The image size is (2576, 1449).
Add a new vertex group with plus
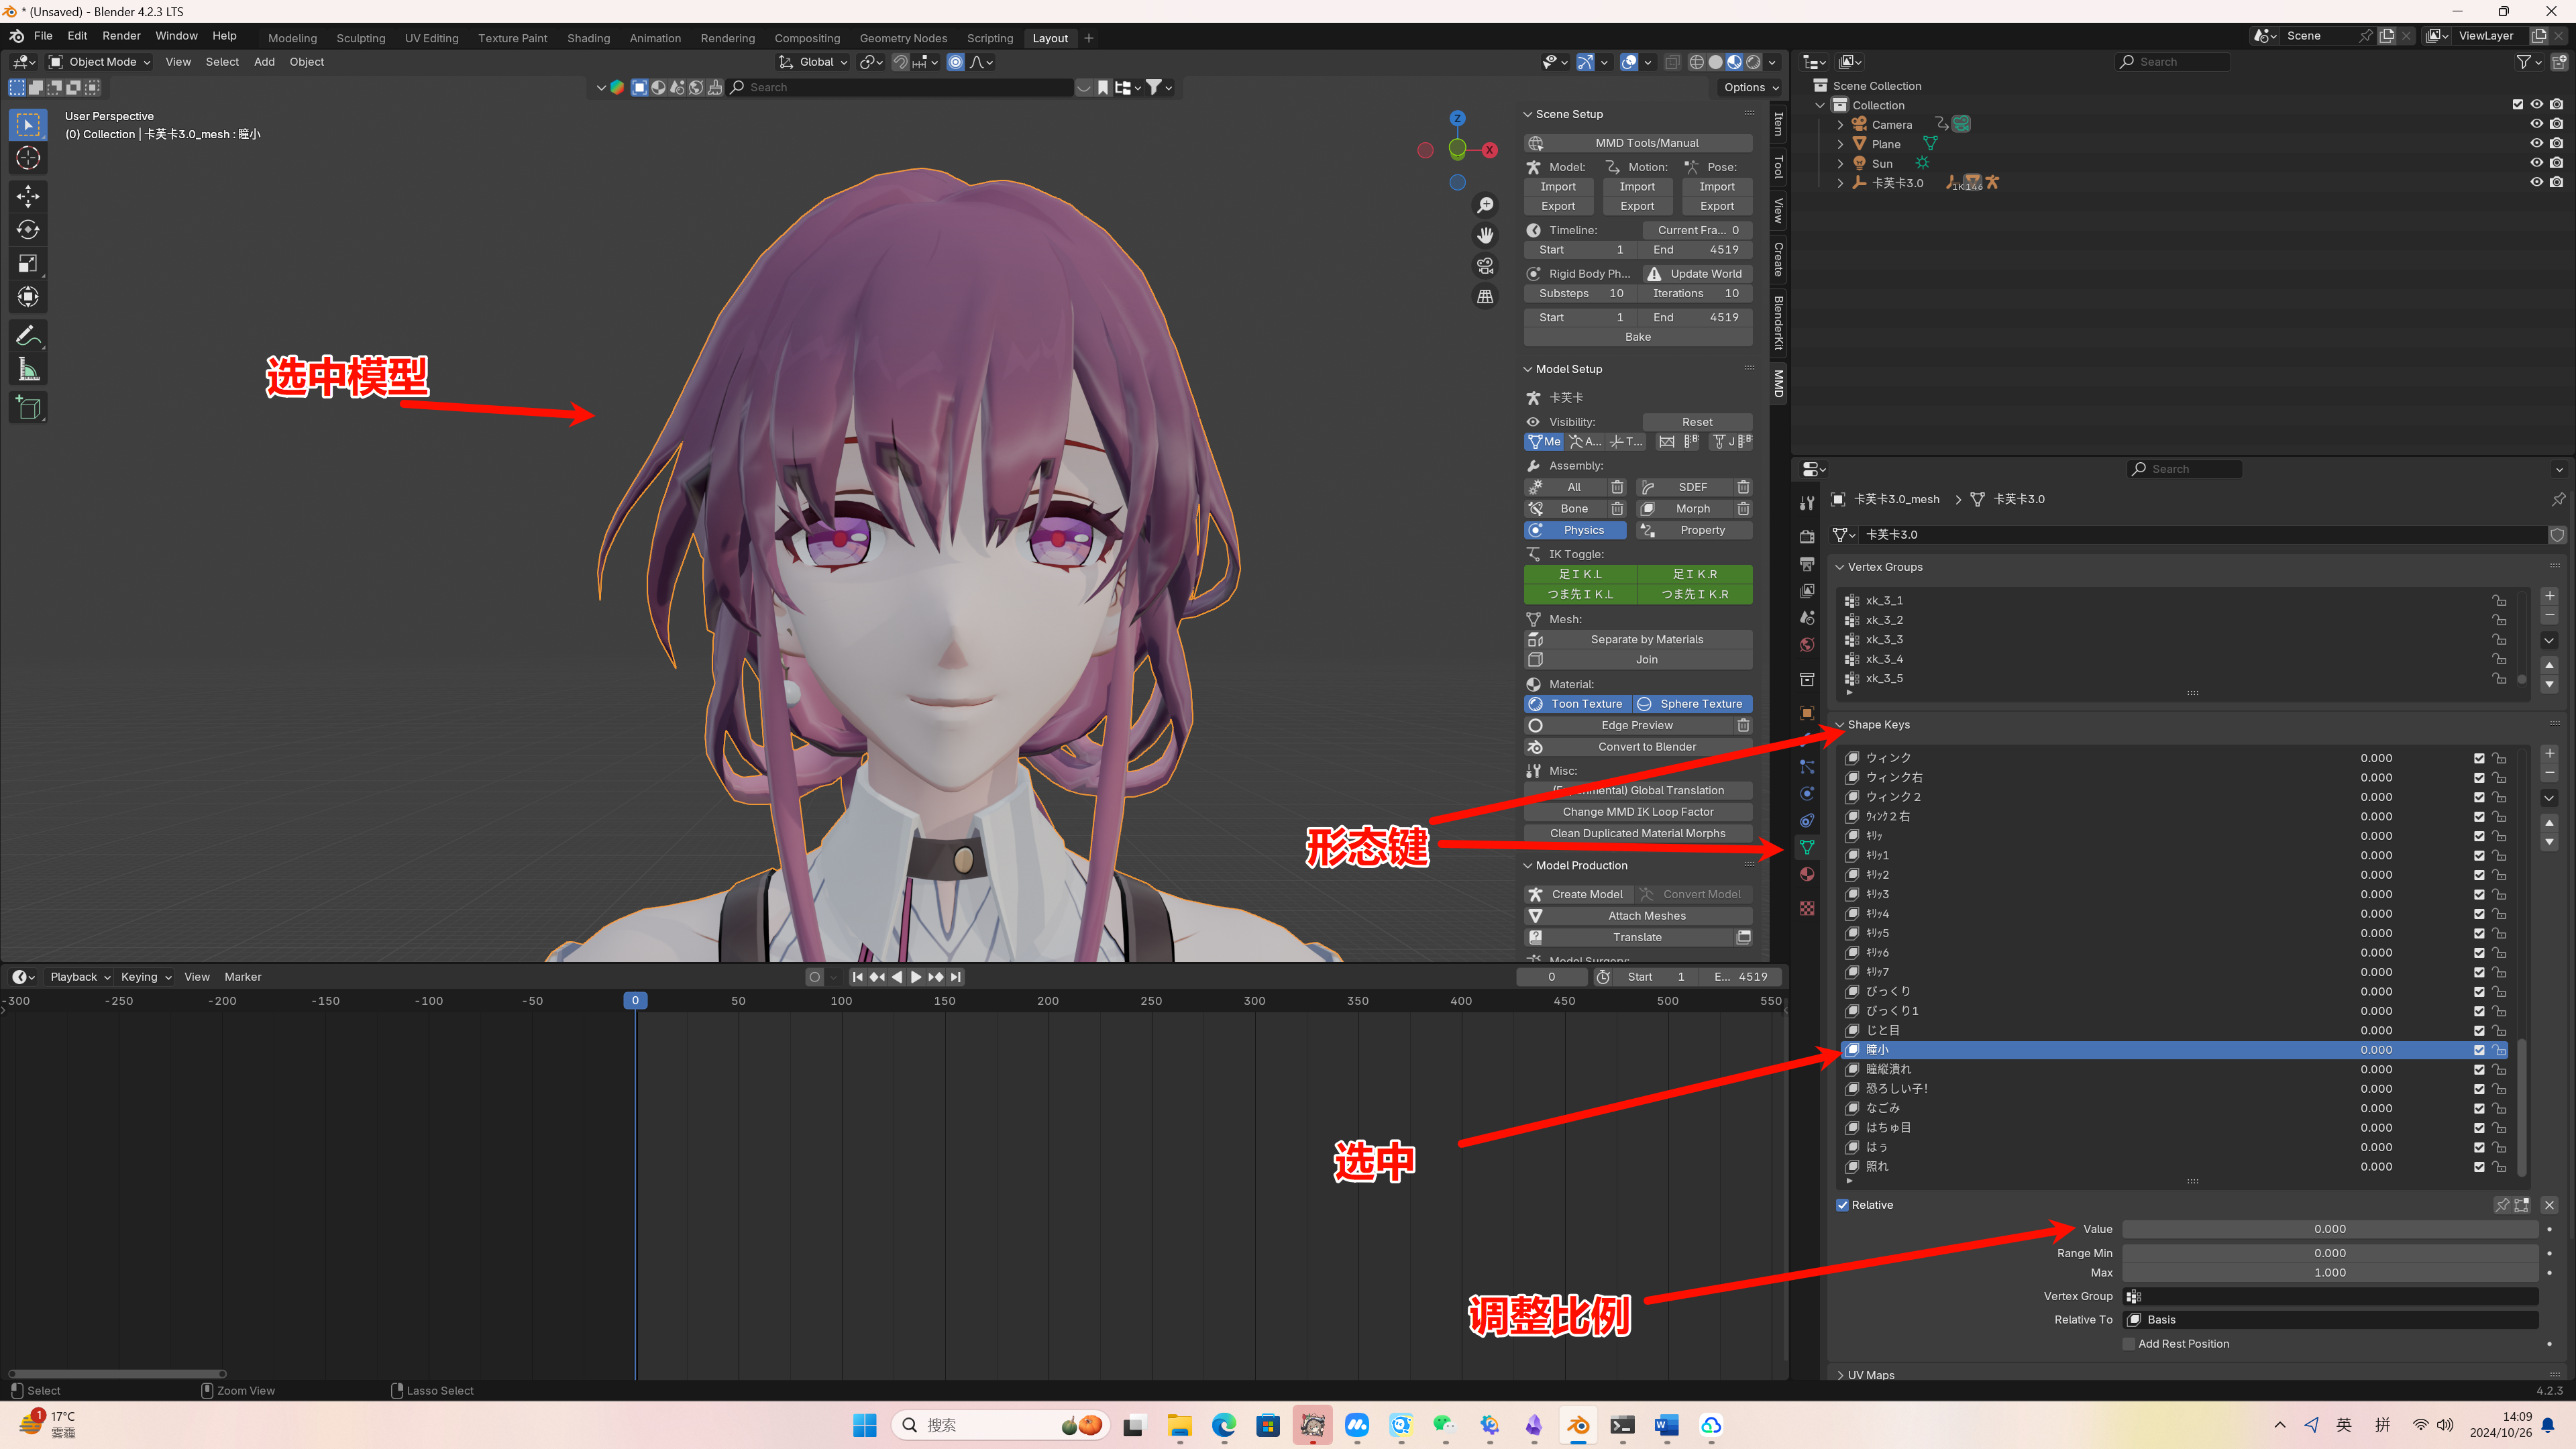click(2550, 596)
